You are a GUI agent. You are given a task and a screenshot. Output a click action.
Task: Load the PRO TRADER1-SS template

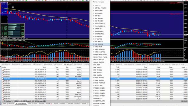(100, 24)
